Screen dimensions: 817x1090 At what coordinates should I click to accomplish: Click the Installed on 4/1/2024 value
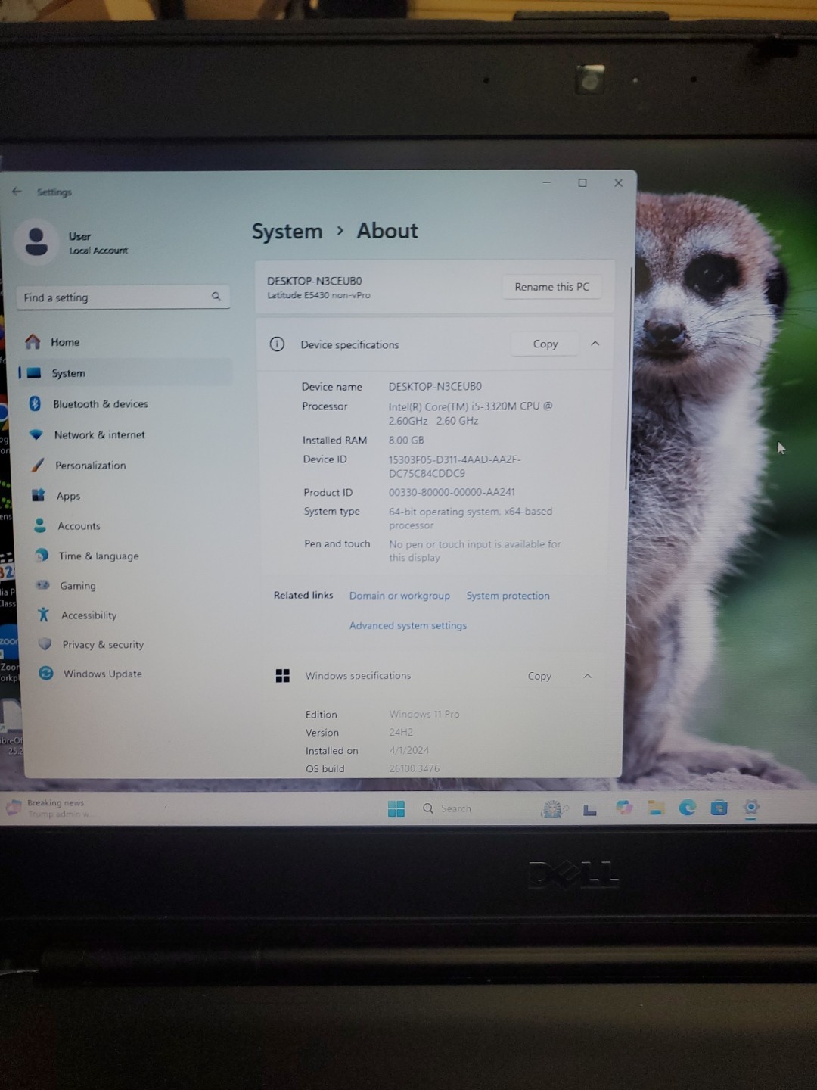[x=409, y=750]
